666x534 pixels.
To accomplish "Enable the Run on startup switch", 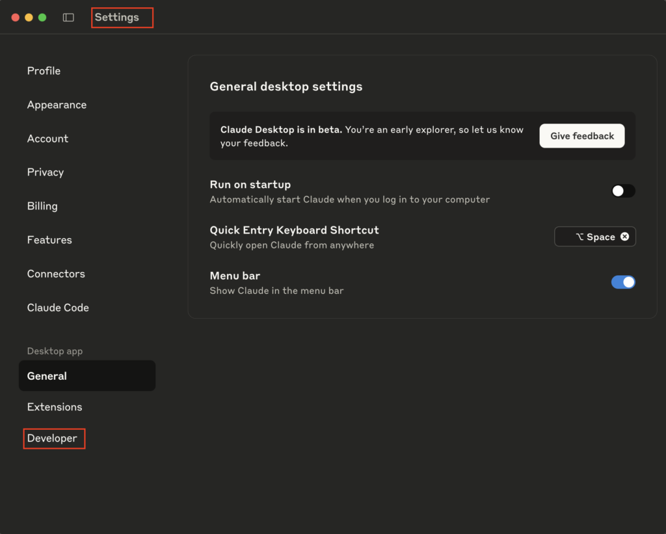I will 623,191.
